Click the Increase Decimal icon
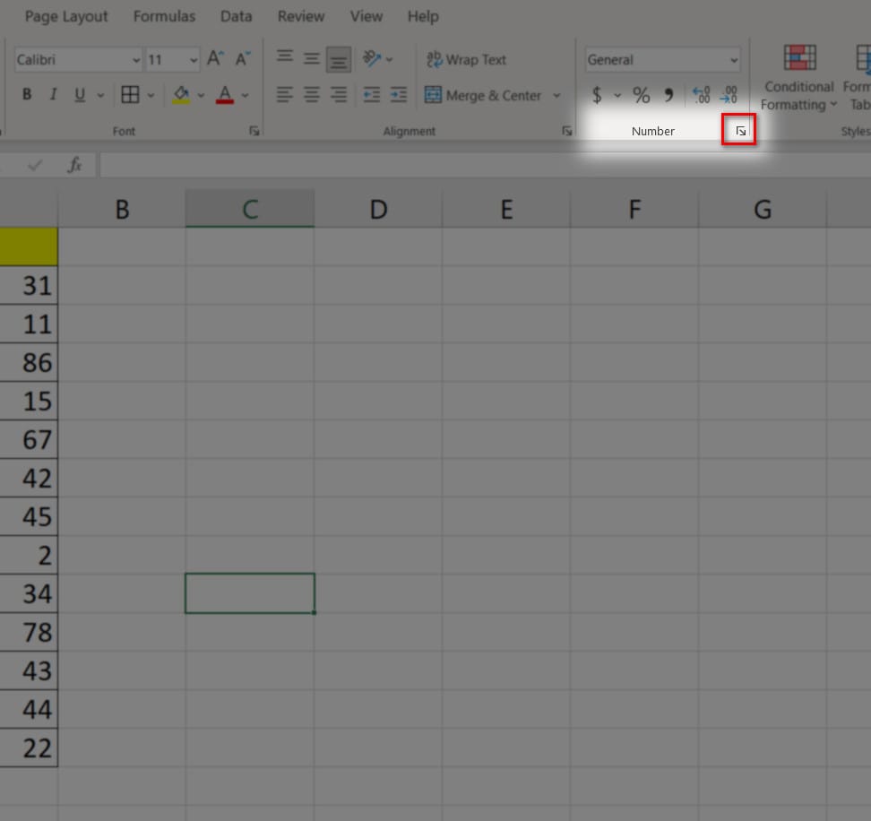Image resolution: width=871 pixels, height=821 pixels. point(702,95)
